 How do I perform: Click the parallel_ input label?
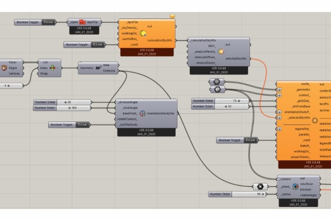(304, 134)
